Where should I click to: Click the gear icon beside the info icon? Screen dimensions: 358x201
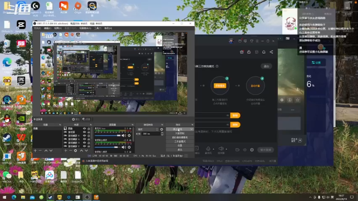tap(282, 100)
